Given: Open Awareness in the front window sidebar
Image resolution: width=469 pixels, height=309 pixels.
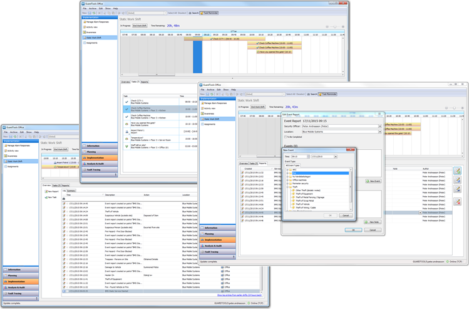Looking at the screenshot, I should (x=209, y=114).
